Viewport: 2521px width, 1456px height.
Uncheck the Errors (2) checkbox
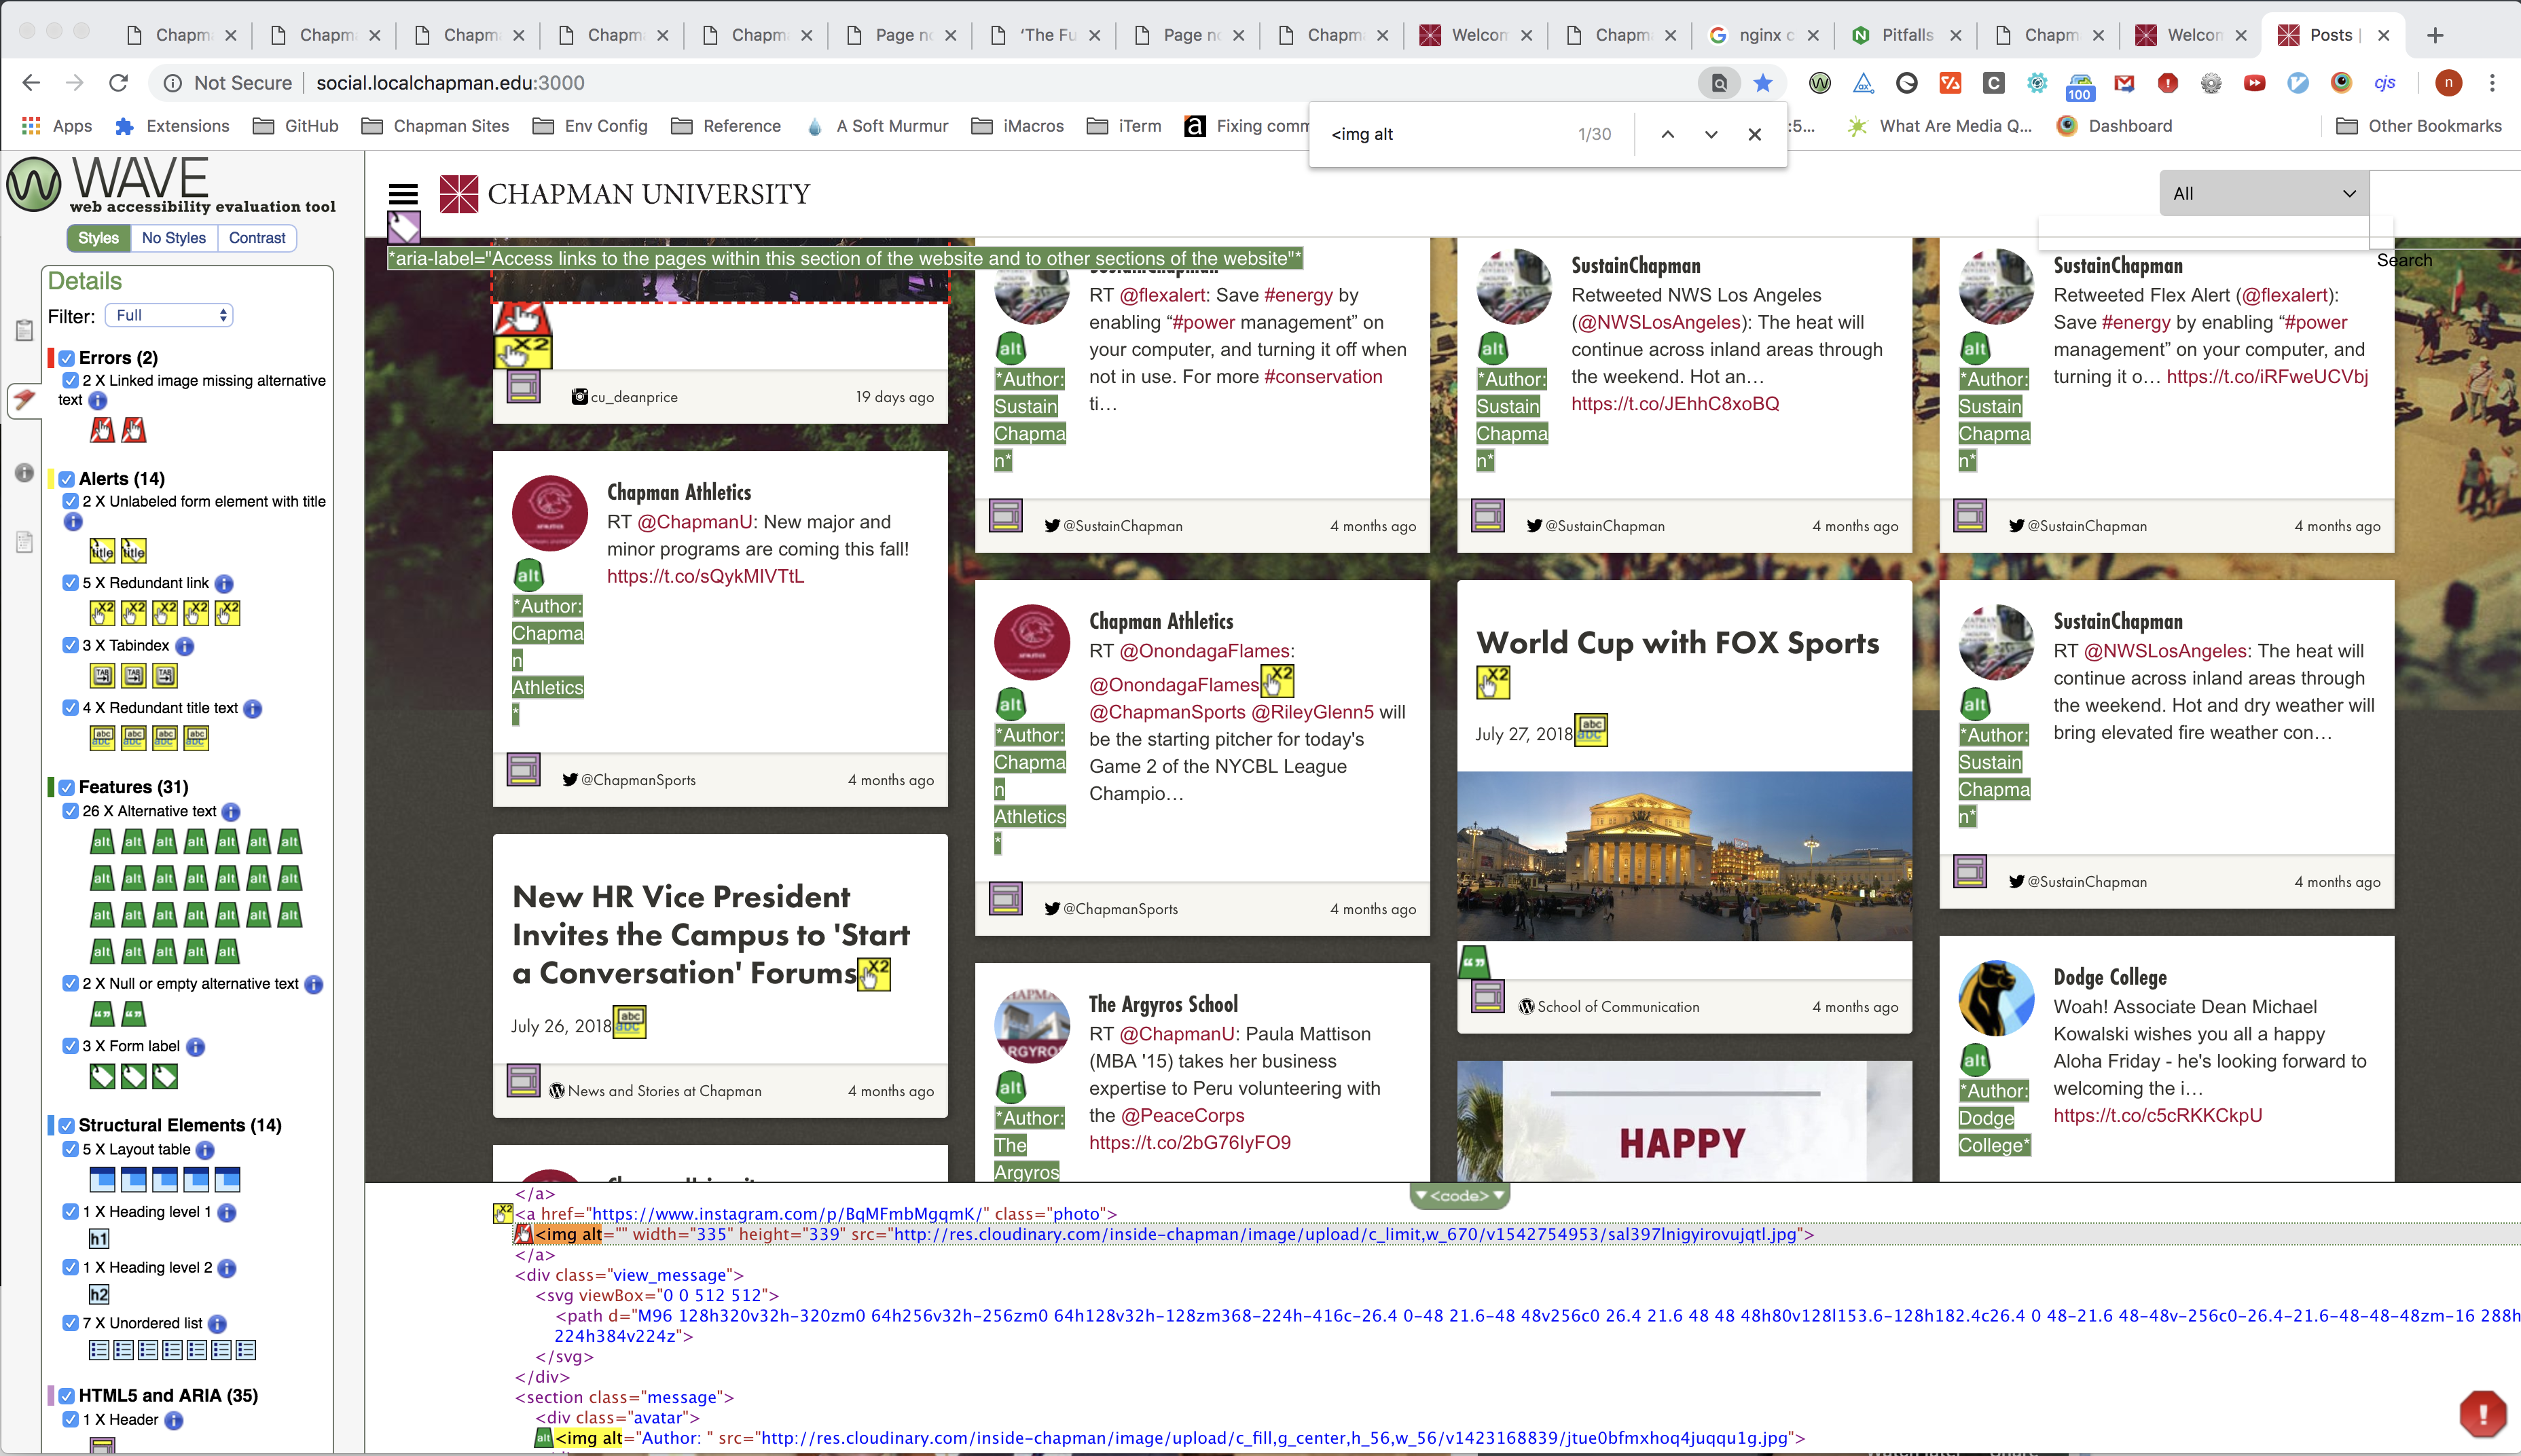tap(66, 358)
